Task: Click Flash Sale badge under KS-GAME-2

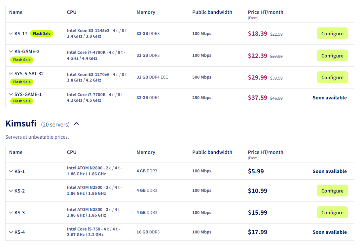Action: pos(22,60)
